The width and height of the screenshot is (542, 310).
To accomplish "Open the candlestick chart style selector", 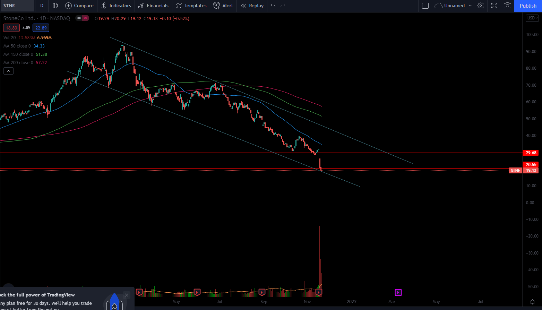I will click(55, 6).
